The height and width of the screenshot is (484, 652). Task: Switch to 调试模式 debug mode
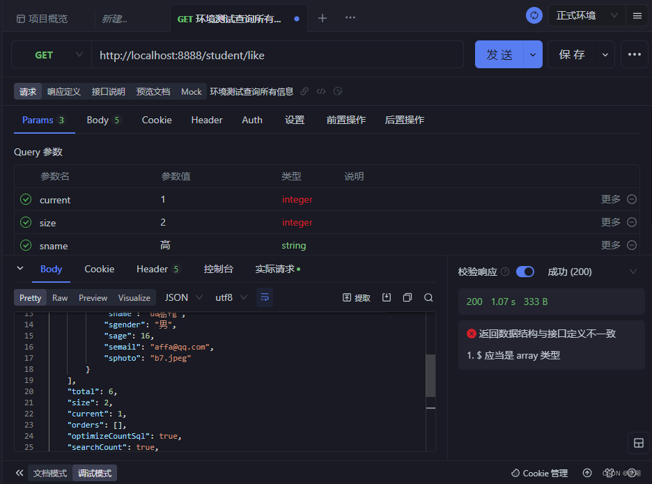coord(95,473)
